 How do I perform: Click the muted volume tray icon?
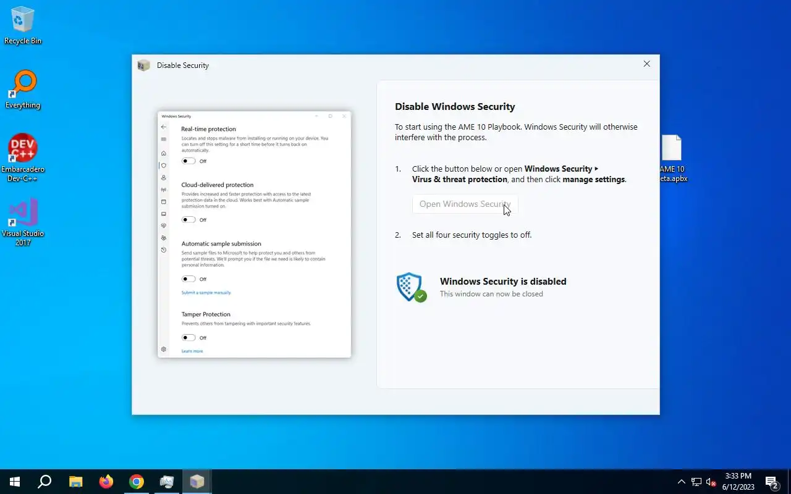711,482
